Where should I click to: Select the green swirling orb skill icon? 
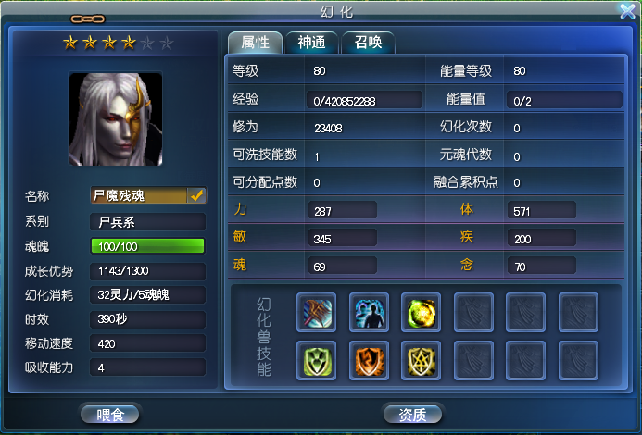pyautogui.click(x=421, y=312)
